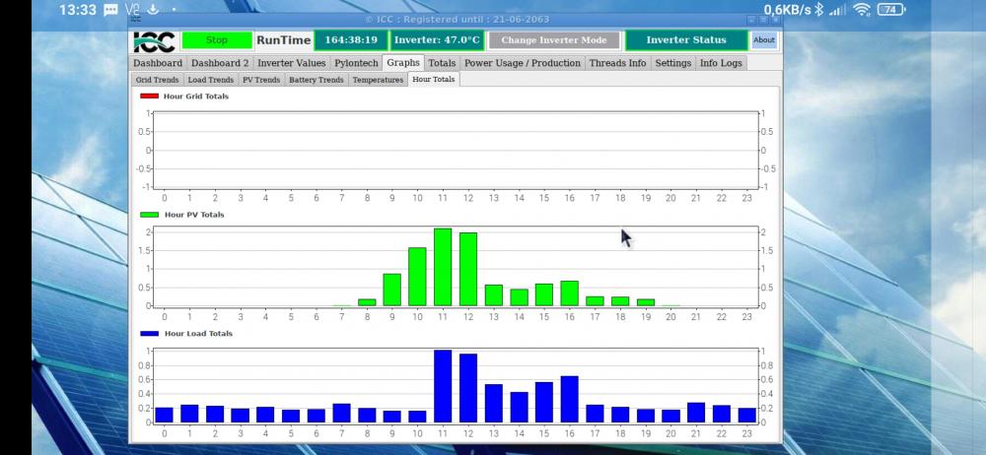986x455 pixels.
Task: Click the PV Totals bar for hour 16
Action: tap(570, 293)
